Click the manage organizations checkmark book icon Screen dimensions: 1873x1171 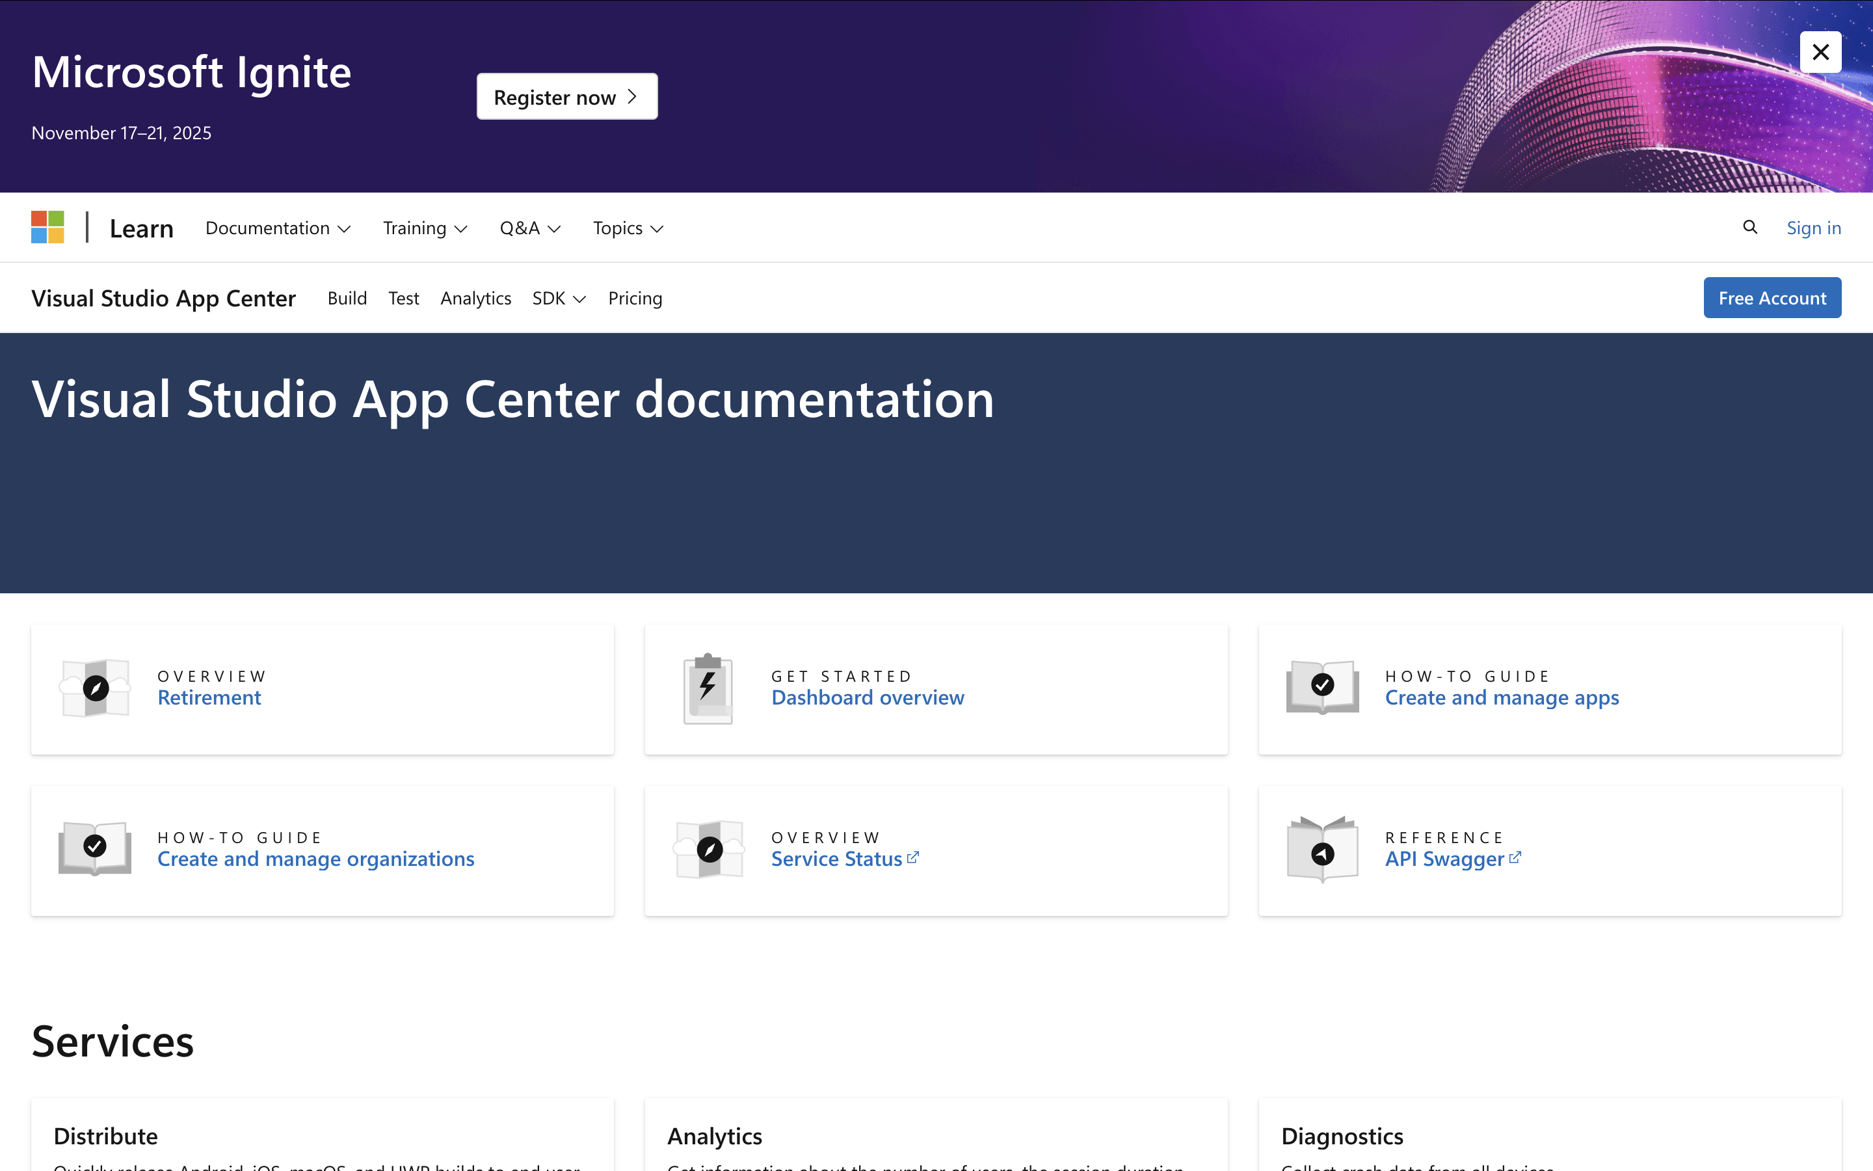[95, 848]
